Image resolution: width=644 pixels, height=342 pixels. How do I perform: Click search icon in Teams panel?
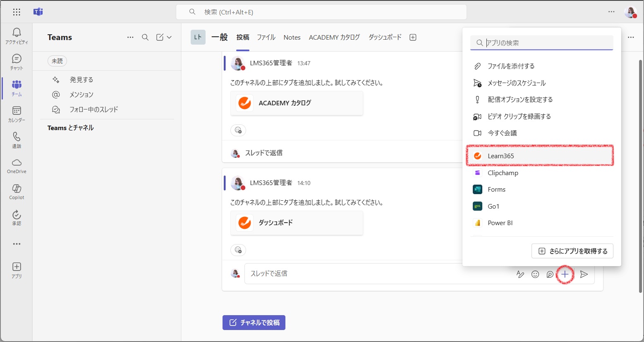pyautogui.click(x=145, y=37)
